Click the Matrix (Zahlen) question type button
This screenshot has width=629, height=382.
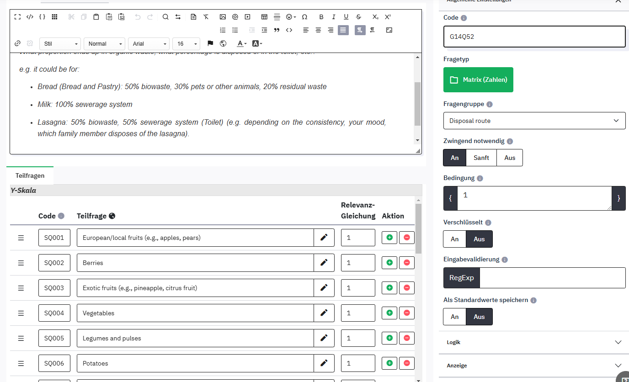478,80
